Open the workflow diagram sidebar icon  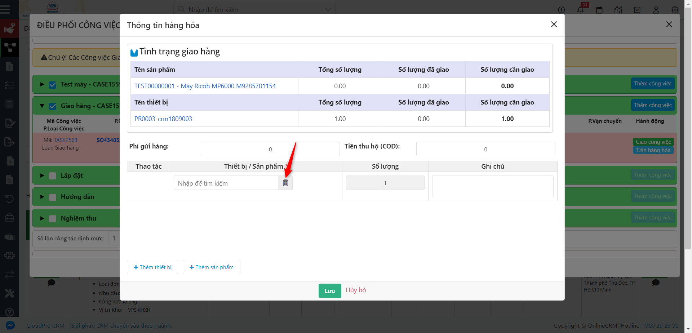[9, 47]
